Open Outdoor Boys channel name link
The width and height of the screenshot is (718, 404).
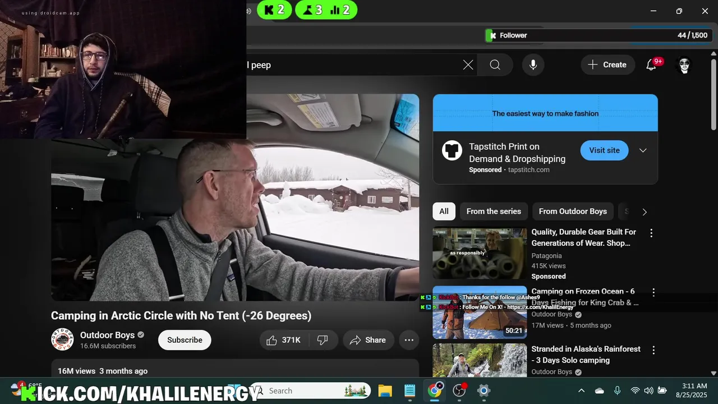tap(107, 335)
